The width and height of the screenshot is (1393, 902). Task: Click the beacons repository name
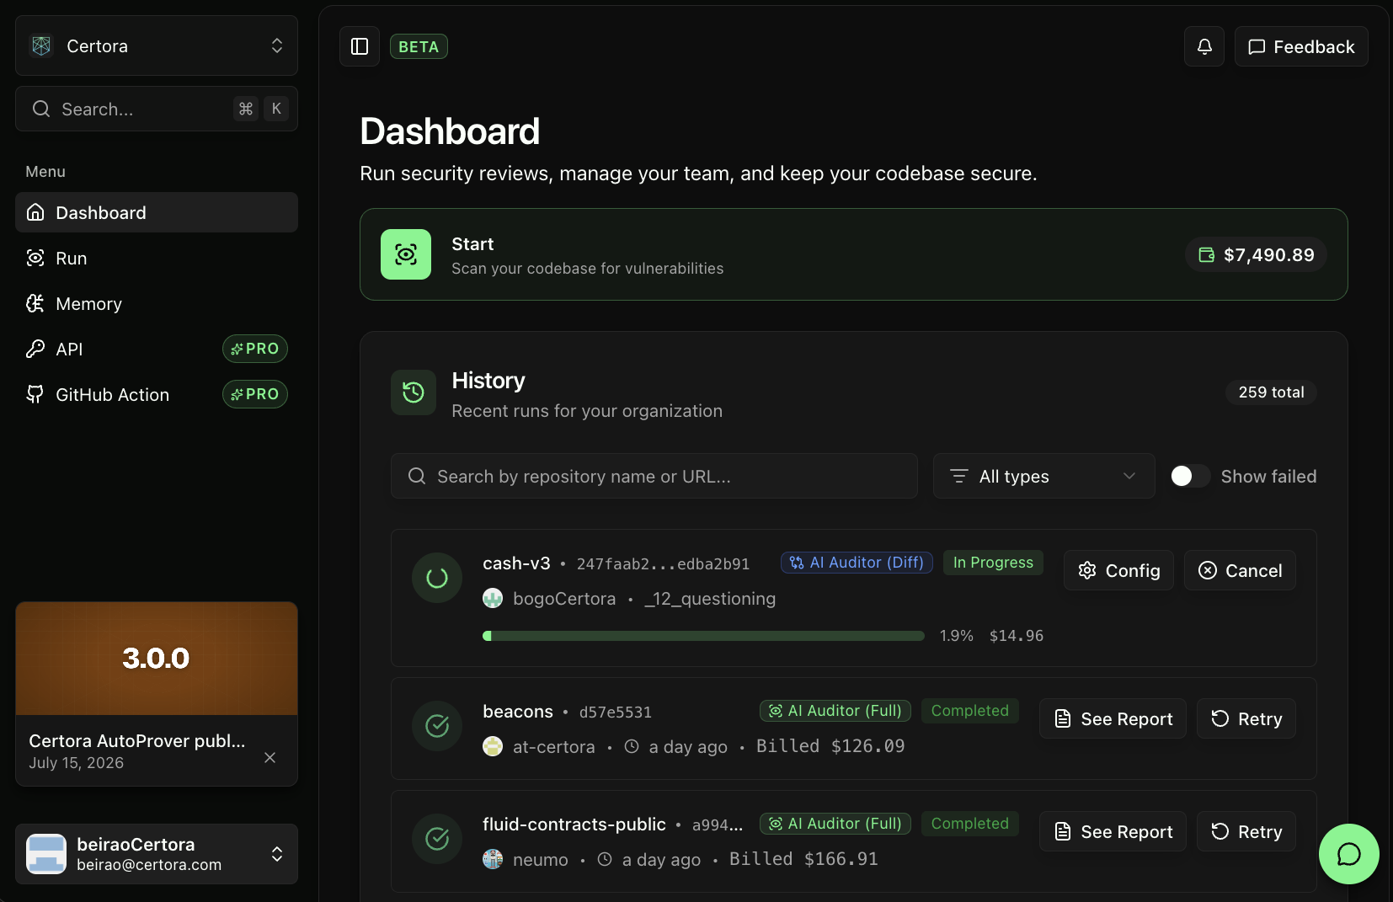tap(518, 711)
